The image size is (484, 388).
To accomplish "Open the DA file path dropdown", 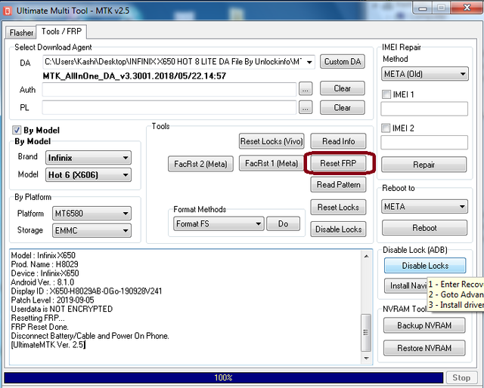I will click(x=309, y=62).
